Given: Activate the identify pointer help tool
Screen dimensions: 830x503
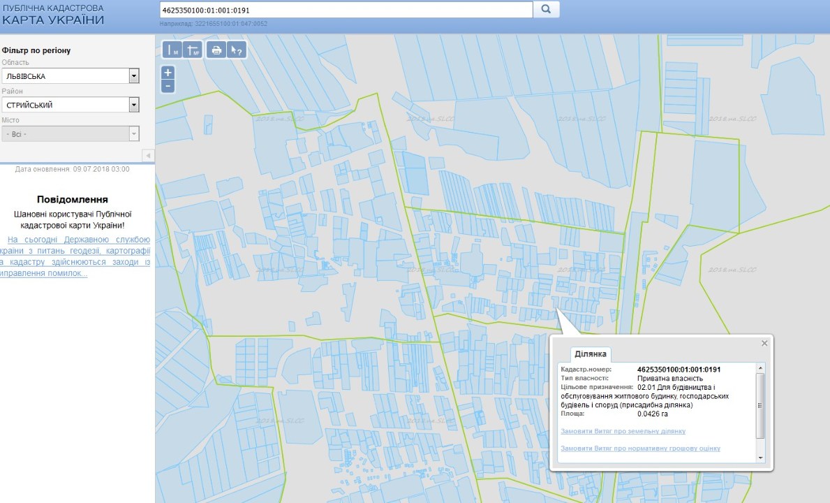Looking at the screenshot, I should pyautogui.click(x=237, y=50).
